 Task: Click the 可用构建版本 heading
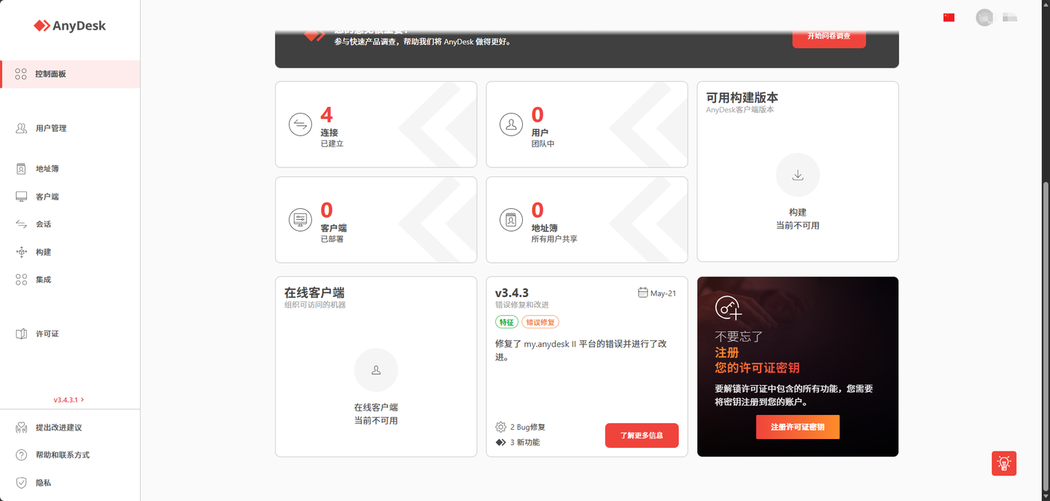pos(742,98)
